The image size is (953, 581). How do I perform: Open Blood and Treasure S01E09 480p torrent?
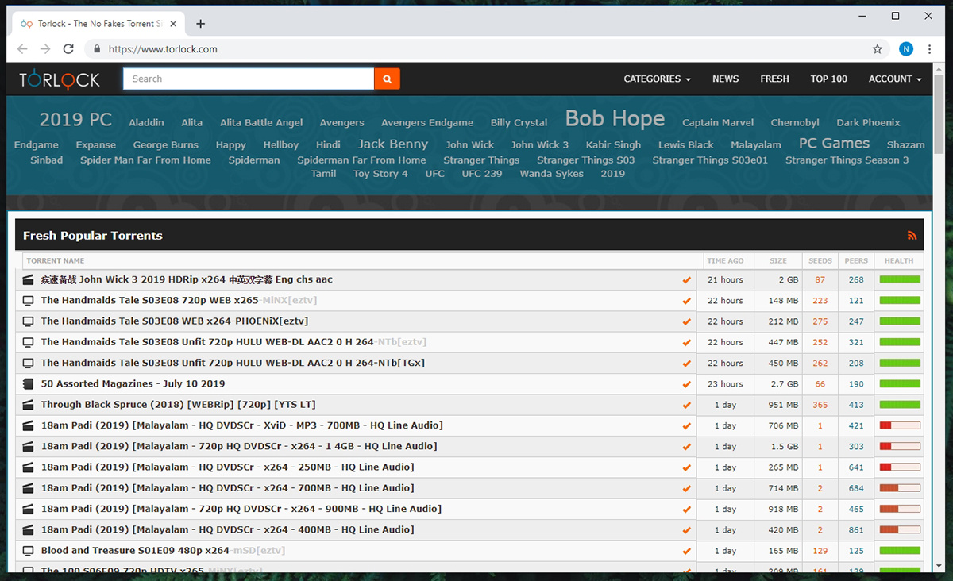pos(163,551)
